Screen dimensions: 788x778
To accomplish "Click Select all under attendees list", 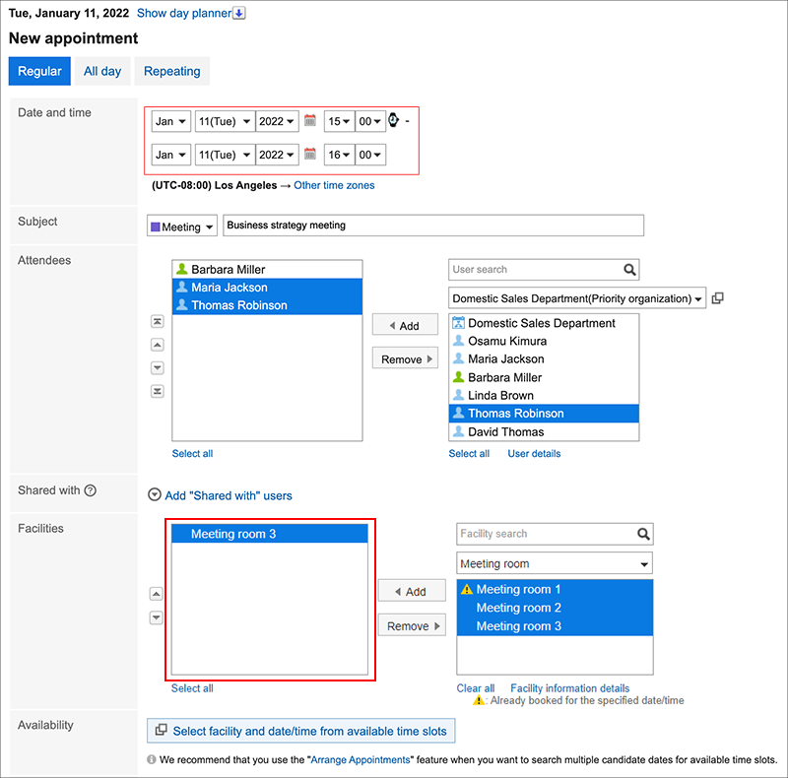I will coord(192,453).
